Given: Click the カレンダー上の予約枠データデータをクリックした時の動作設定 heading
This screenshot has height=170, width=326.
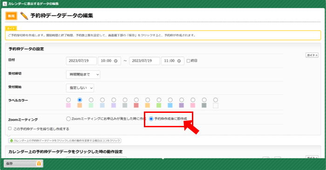Looking at the screenshot, I should (66, 152).
